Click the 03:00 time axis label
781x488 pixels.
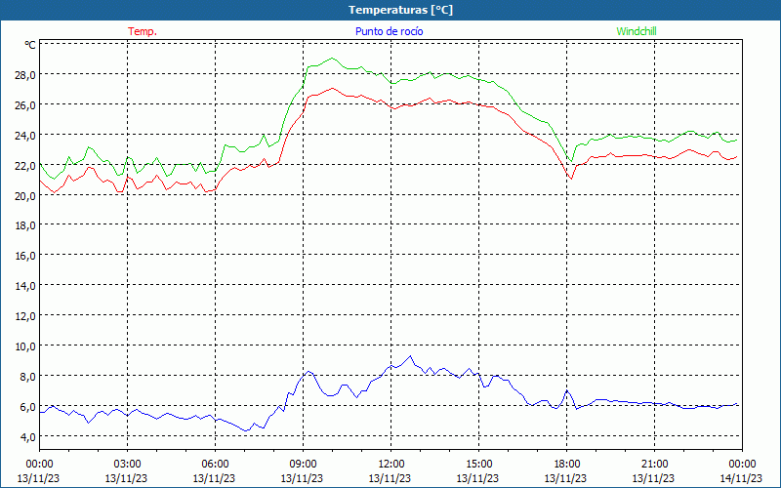point(127,465)
